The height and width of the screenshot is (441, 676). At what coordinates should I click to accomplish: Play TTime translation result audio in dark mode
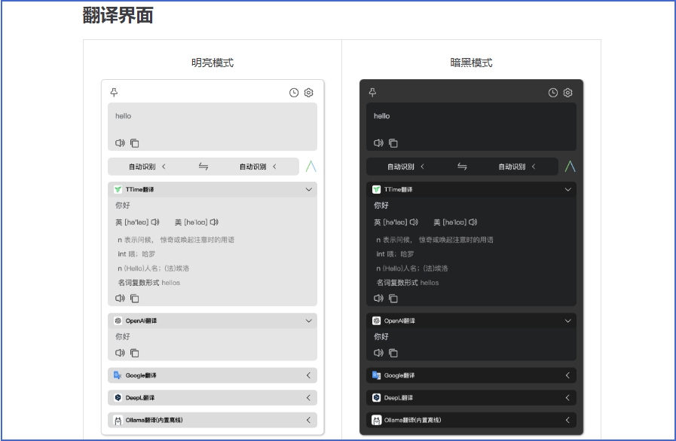378,298
